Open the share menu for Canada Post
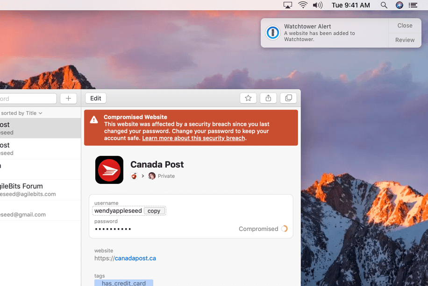Viewport: 428px width, 286px height. tap(268, 98)
